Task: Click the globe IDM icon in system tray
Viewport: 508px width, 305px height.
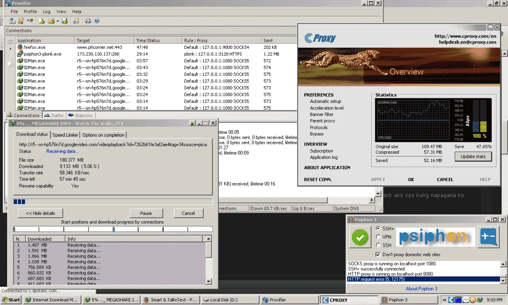Action: pyautogui.click(x=480, y=299)
